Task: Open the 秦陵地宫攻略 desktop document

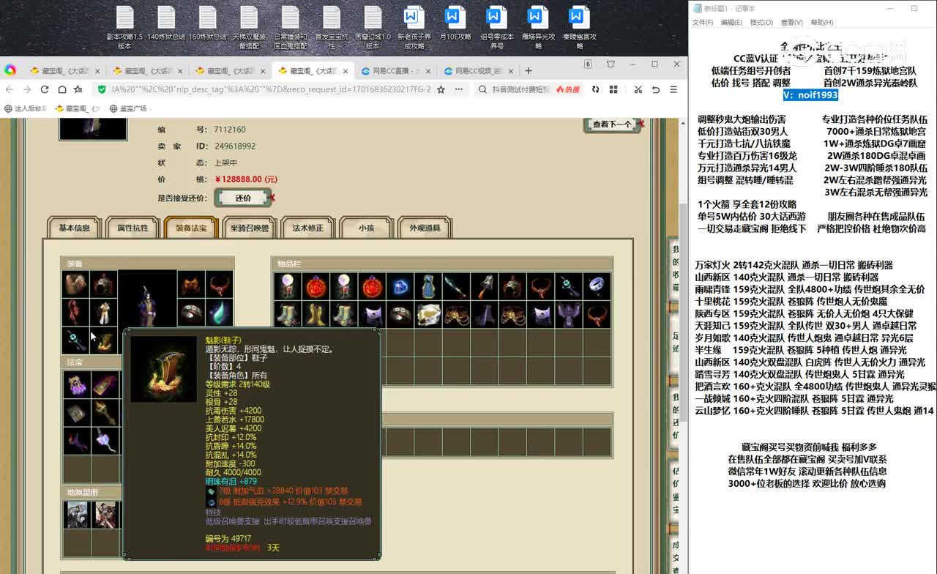Action: pos(579,27)
